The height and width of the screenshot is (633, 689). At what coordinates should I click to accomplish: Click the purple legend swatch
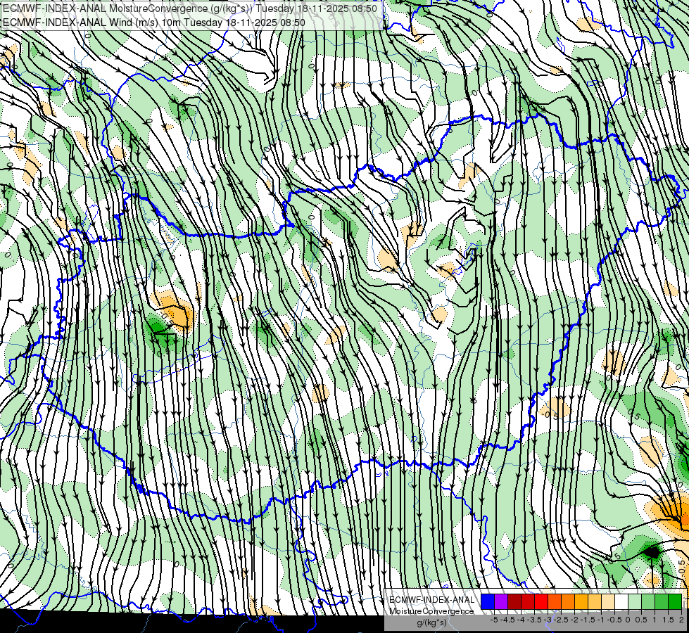coord(501,601)
